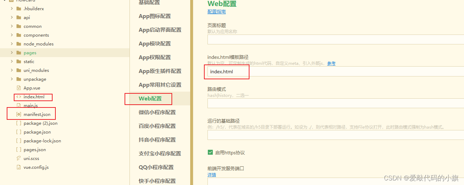Select the App.vue file name in tree
464x185 pixels.
point(32,88)
